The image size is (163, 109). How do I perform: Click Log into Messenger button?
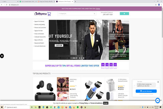(146, 91)
